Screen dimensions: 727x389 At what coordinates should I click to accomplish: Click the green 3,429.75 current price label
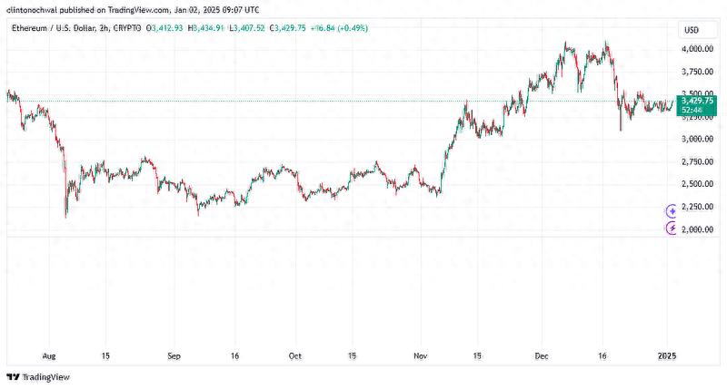(x=695, y=102)
